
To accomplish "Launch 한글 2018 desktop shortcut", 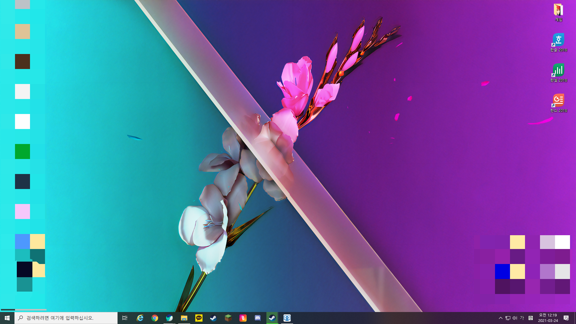I will (558, 42).
